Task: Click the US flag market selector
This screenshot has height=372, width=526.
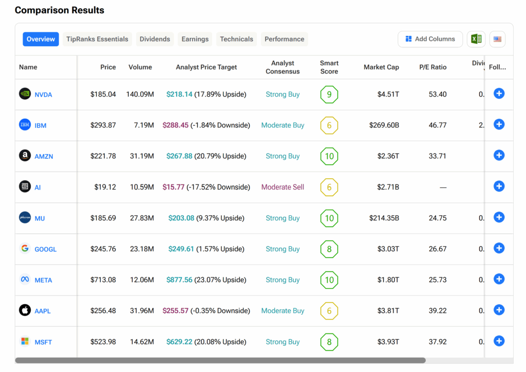Action: coord(497,39)
